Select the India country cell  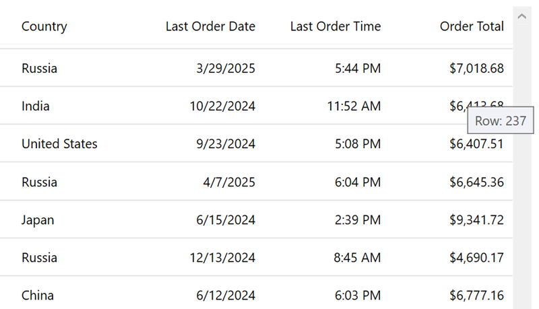[x=36, y=106]
